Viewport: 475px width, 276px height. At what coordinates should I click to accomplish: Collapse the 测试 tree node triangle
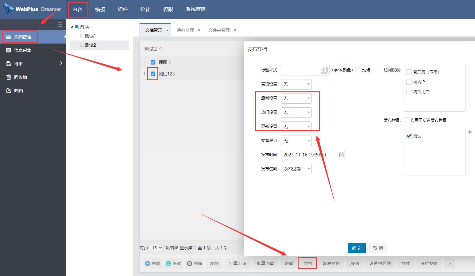(x=72, y=27)
